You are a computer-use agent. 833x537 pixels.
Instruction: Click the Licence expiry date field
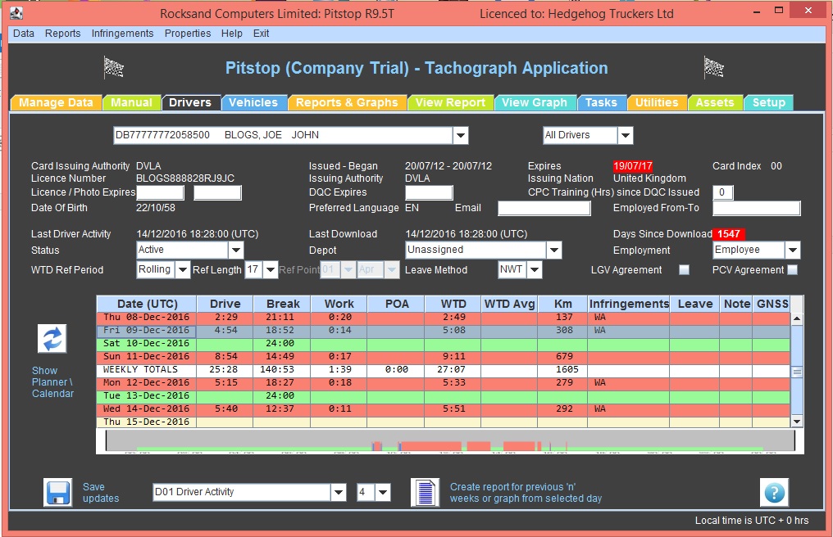[161, 192]
